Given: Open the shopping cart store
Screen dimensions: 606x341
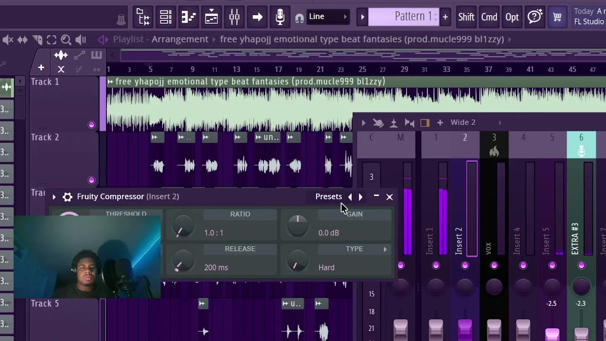Looking at the screenshot, I should point(557,17).
